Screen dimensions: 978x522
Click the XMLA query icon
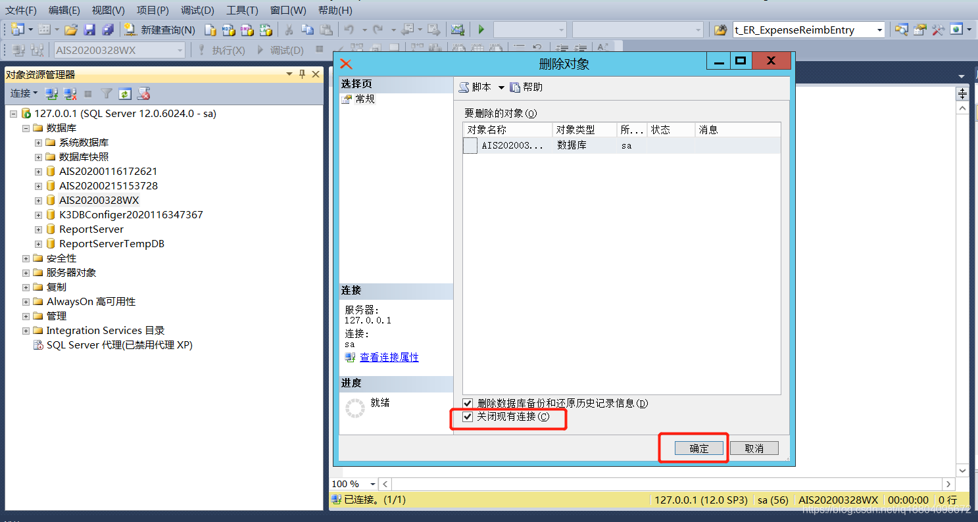tap(266, 30)
